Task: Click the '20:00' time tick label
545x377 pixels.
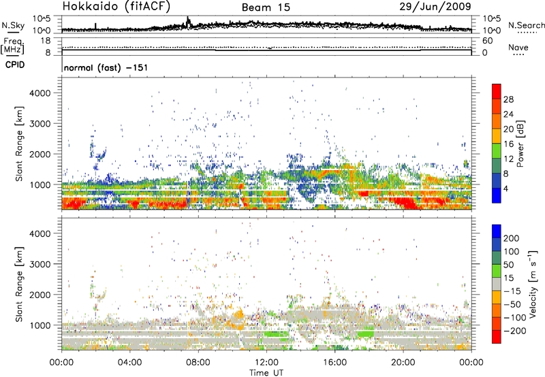Action: pos(403,363)
